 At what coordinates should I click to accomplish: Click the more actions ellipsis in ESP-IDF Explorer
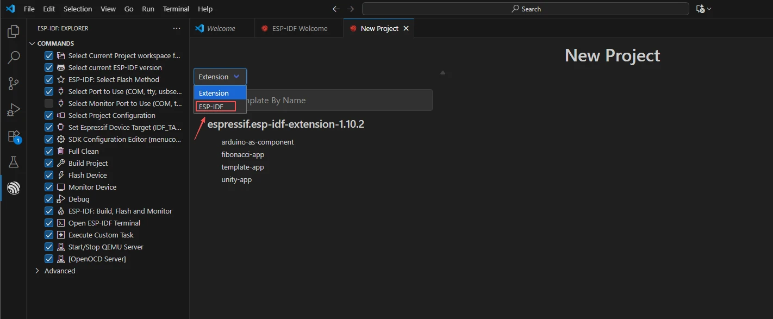(176, 28)
